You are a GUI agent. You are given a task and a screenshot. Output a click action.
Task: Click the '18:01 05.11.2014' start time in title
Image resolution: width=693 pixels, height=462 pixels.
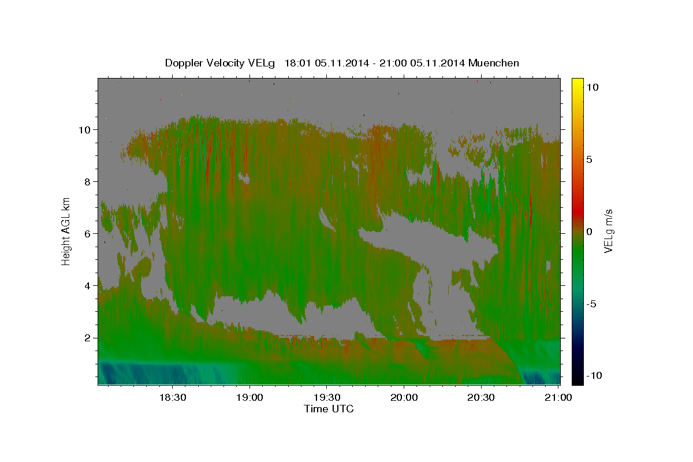326,63
